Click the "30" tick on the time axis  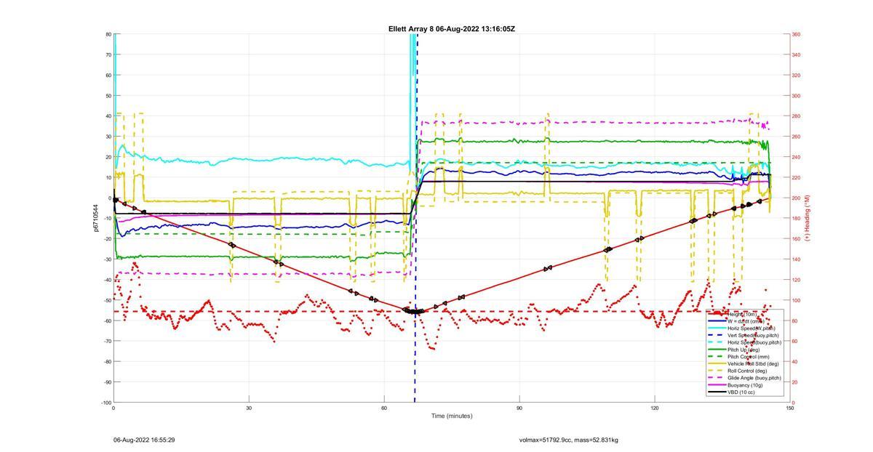[249, 408]
